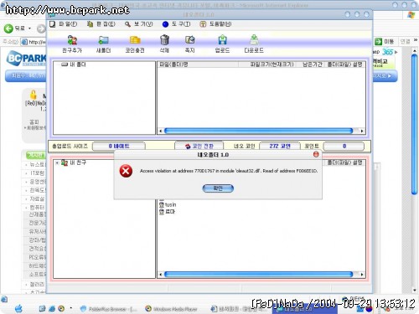Image resolution: width=419 pixels, height=314 pixels.
Task: Click the browser vertical scrollbar thumb
Action: pyautogui.click(x=415, y=124)
